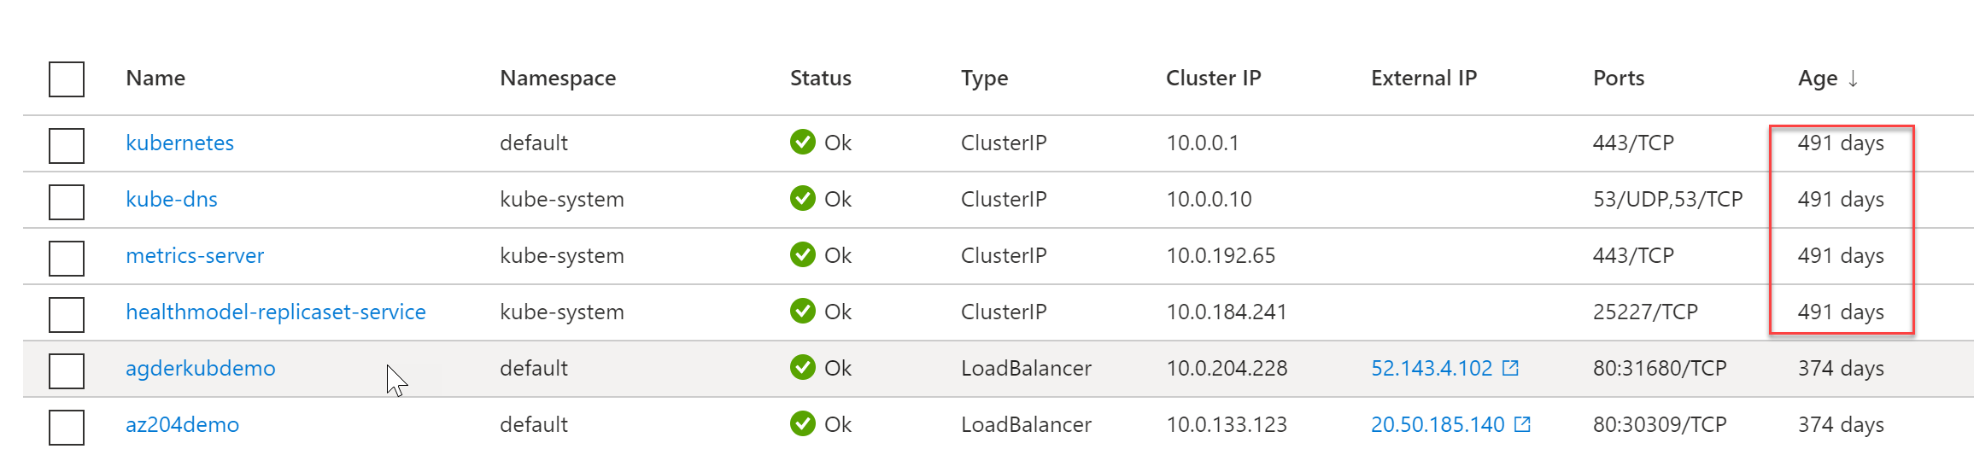Sort by the Type column header
The height and width of the screenshot is (449, 1974).
(x=984, y=79)
